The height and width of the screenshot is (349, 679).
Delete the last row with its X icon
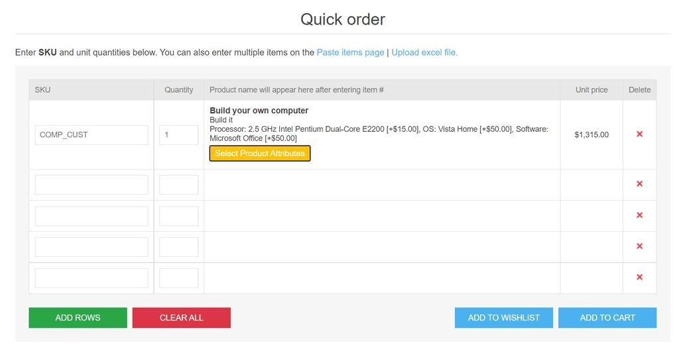pyautogui.click(x=639, y=277)
